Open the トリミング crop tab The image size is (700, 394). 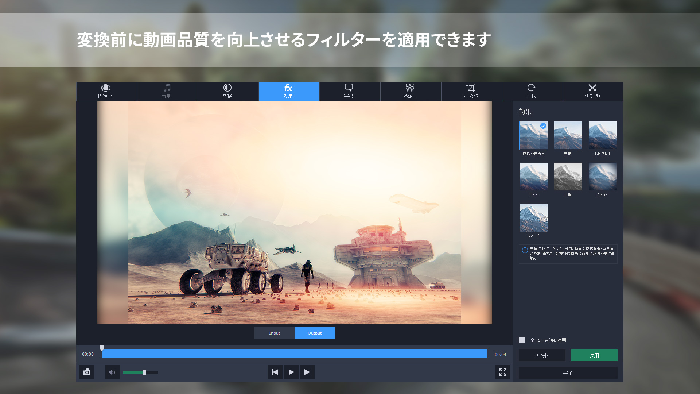coord(471,91)
